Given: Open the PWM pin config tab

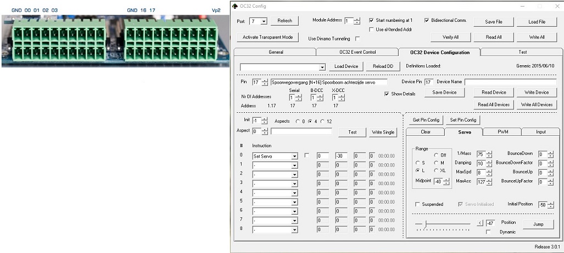Looking at the screenshot, I should pyautogui.click(x=502, y=132).
